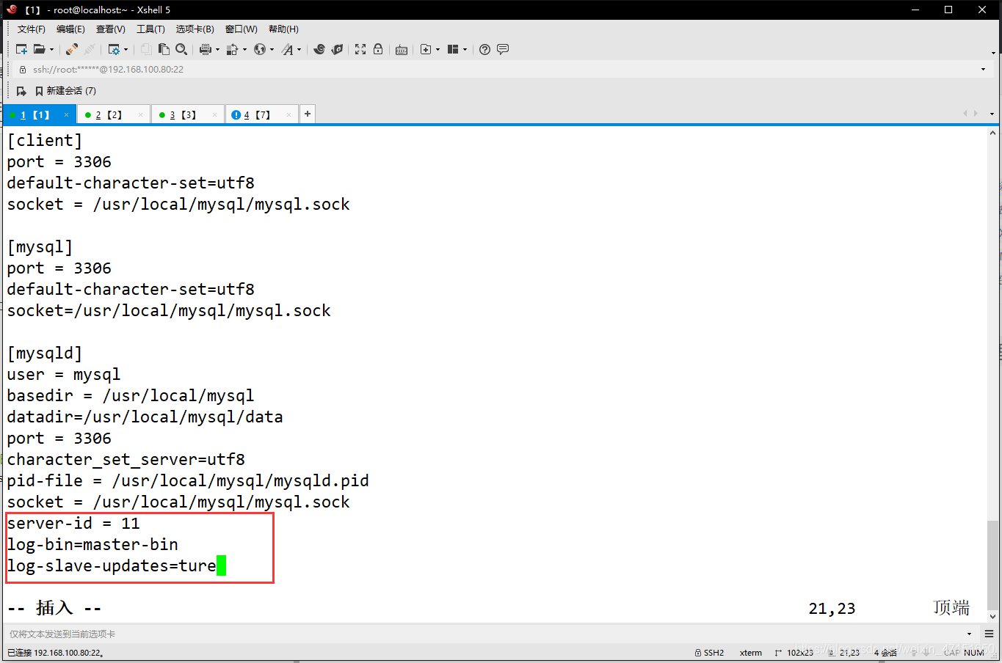This screenshot has width=1002, height=663.
Task: Click the Paste clipboard icon
Action: point(164,49)
